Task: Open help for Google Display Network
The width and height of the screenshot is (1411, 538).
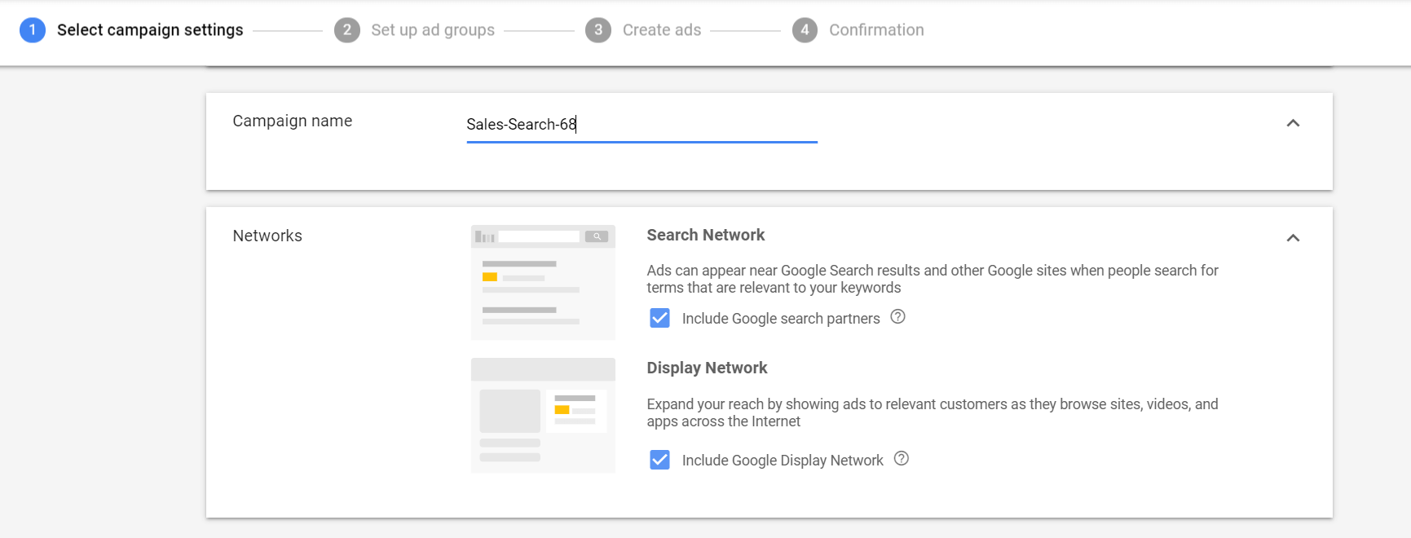Action: point(901,459)
